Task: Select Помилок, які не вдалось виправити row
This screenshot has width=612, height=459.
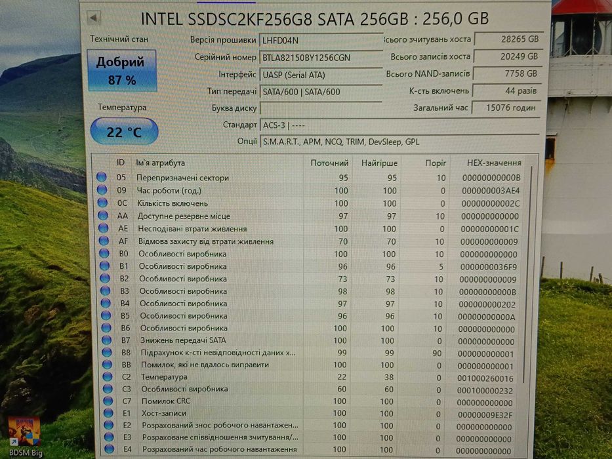Action: tap(310, 365)
